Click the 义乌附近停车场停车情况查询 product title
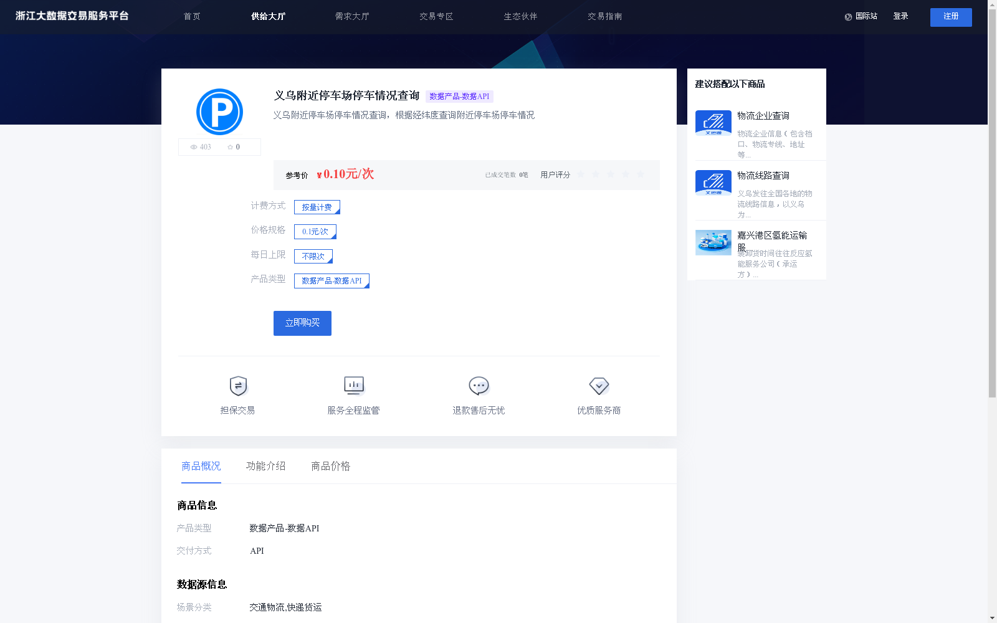997x623 pixels. 346,96
